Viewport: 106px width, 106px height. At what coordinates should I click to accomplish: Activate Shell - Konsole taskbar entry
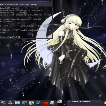(x=85, y=101)
